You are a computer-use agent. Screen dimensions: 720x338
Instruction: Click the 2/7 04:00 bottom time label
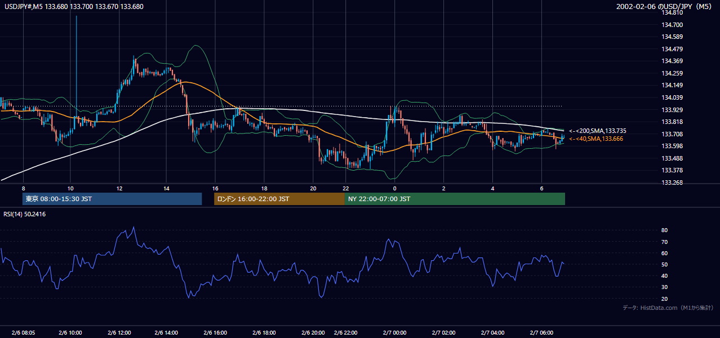(492, 333)
